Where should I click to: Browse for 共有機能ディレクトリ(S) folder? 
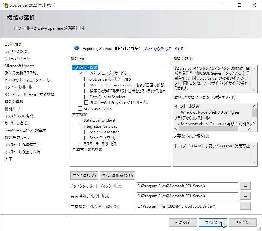click(245, 196)
